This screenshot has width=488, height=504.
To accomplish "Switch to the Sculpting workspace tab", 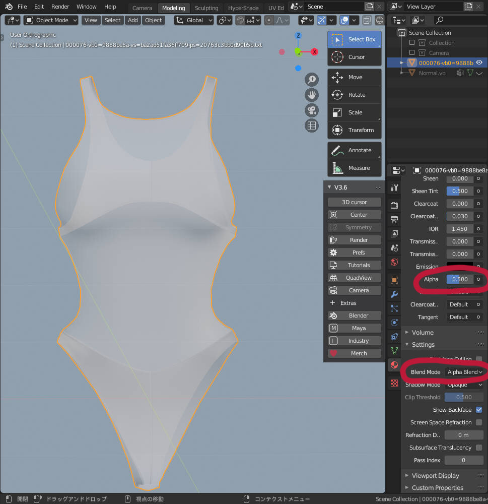I will point(206,8).
